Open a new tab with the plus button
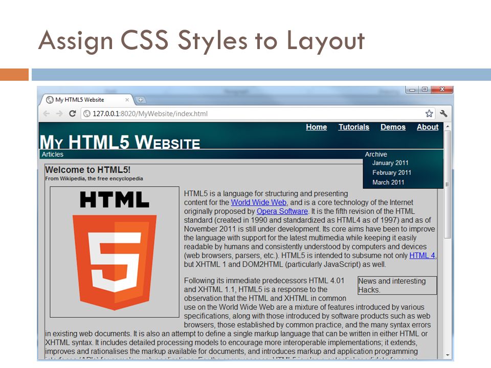Image resolution: width=491 pixels, height=368 pixels. tap(141, 100)
